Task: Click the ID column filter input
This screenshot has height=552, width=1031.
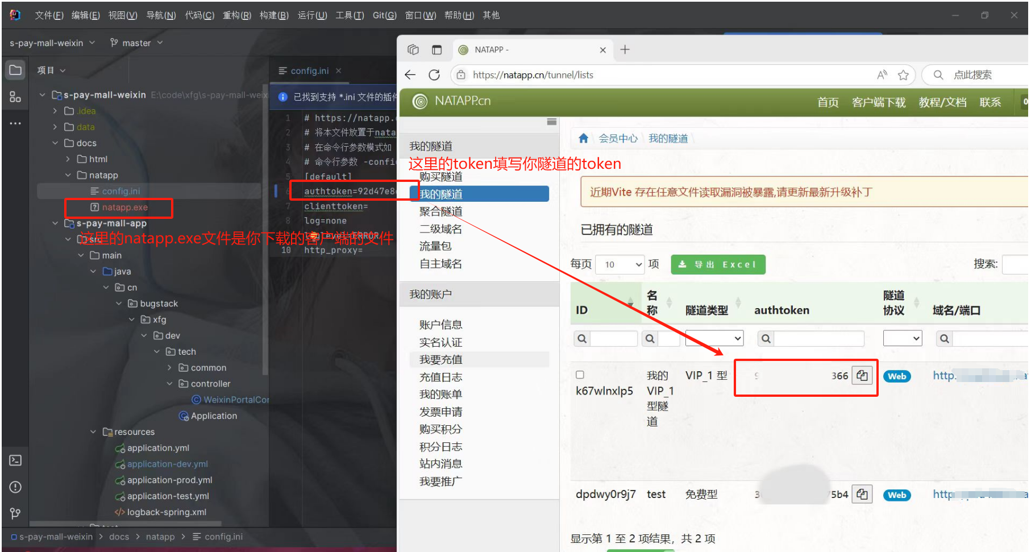Action: tap(613, 338)
